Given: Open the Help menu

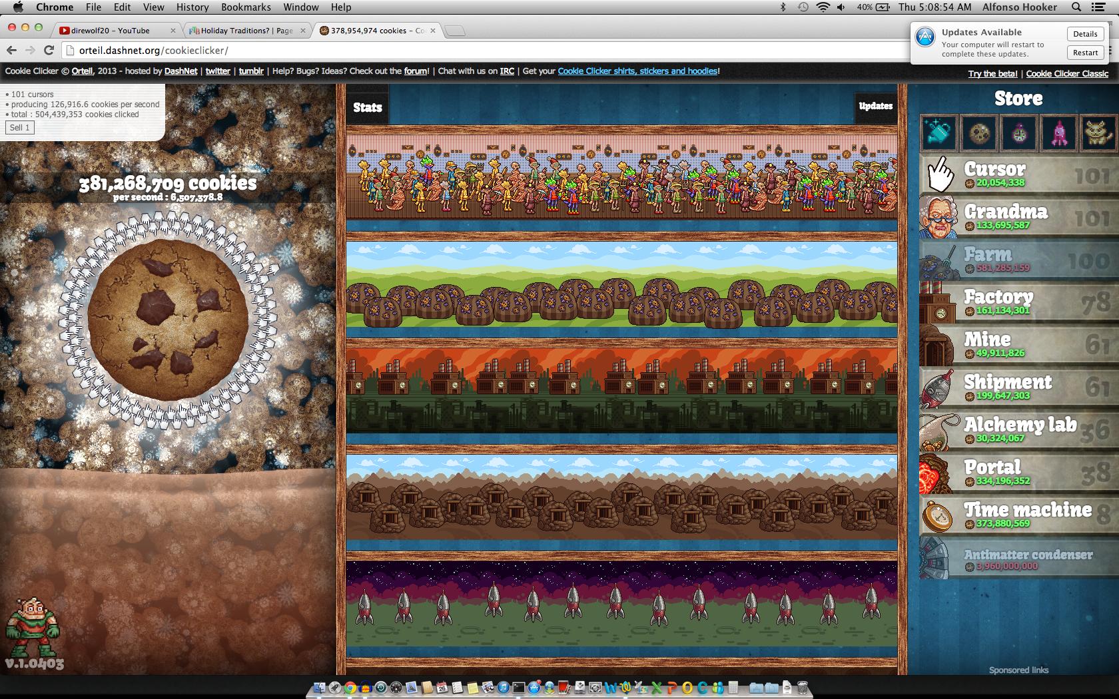Looking at the screenshot, I should [341, 7].
